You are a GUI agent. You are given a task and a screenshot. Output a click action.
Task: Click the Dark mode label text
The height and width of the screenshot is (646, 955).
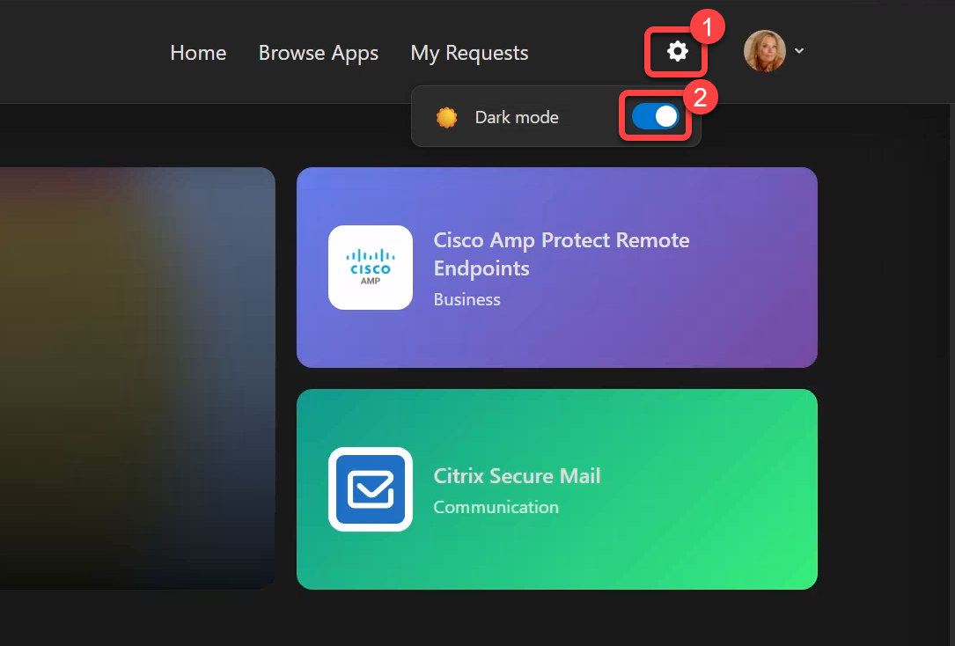(517, 117)
